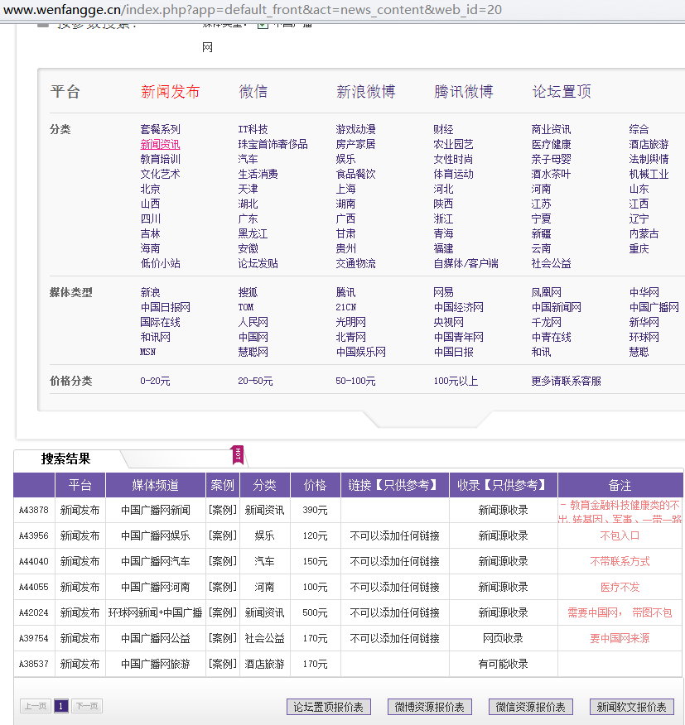Switch to the 微信 platform tab
Viewport: 685px width, 725px height.
click(x=253, y=92)
